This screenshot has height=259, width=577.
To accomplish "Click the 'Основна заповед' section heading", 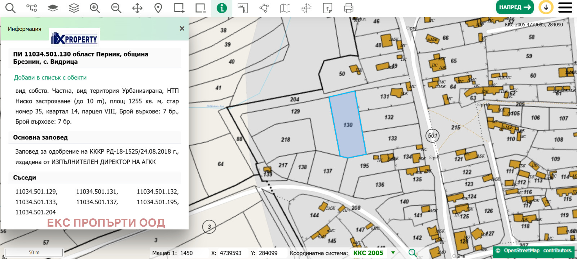I will pos(40,137).
